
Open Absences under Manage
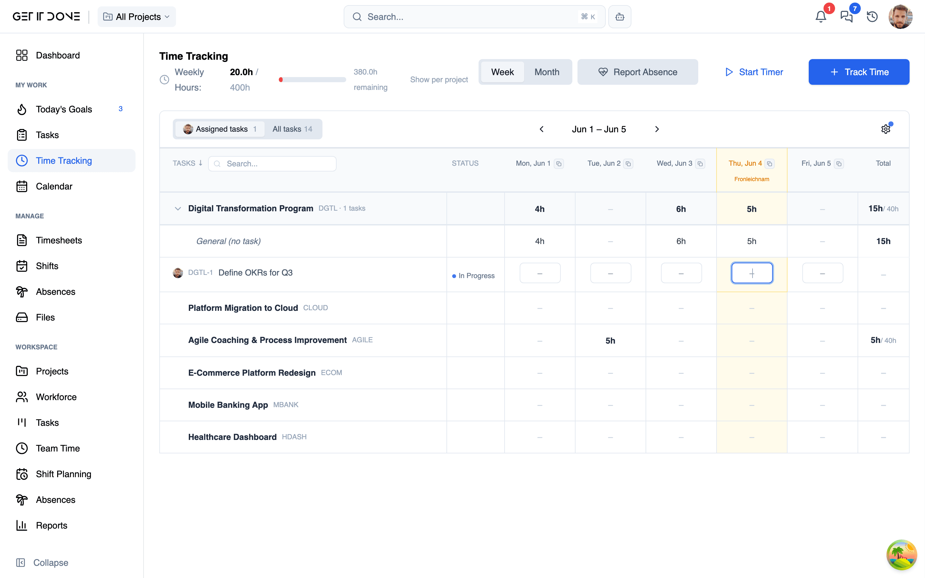tap(72, 292)
